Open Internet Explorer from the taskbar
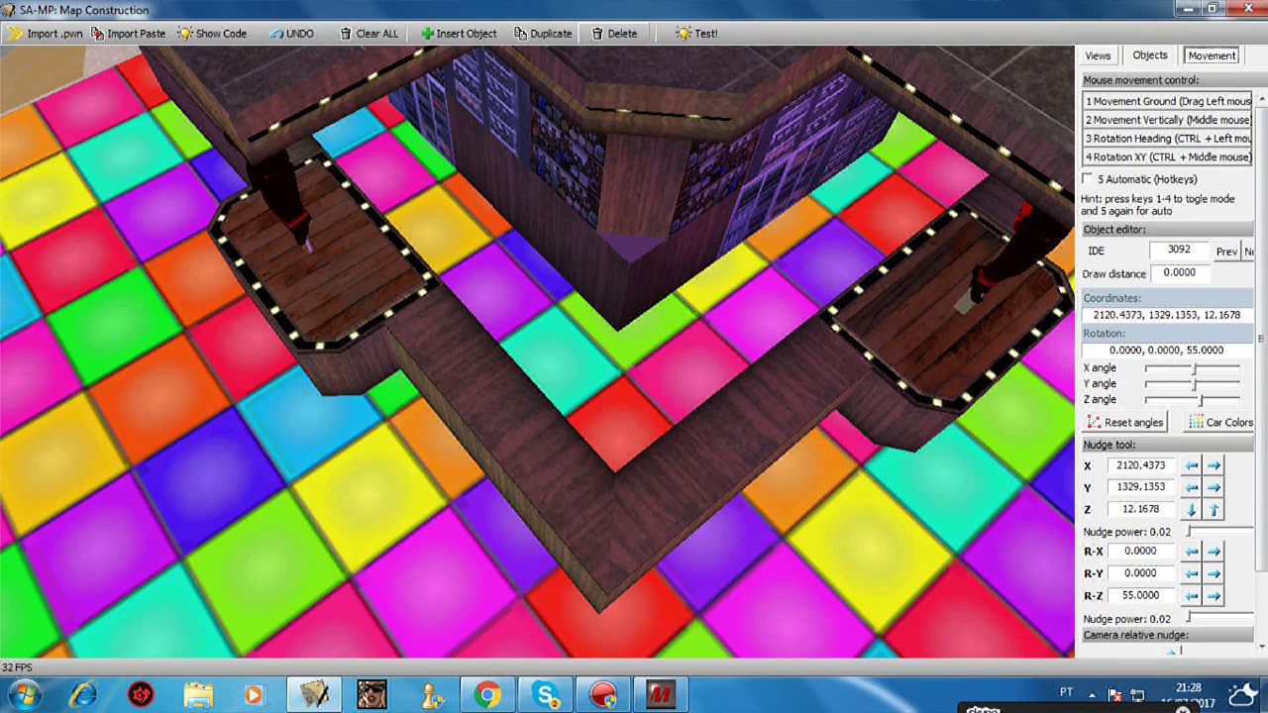 83,695
